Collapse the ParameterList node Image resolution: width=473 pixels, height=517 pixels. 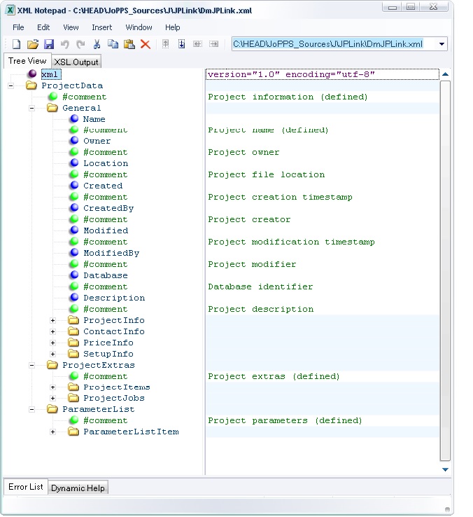pyautogui.click(x=32, y=410)
